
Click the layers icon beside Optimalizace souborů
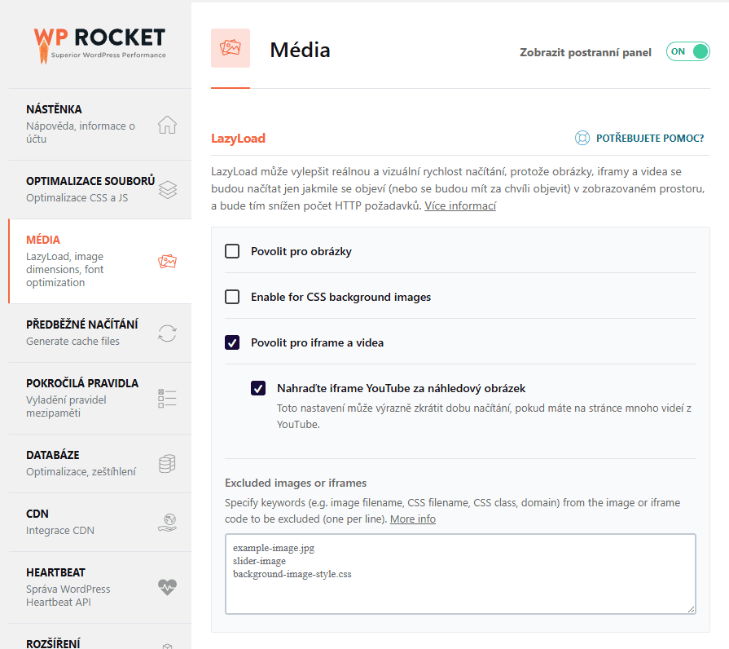(x=167, y=189)
